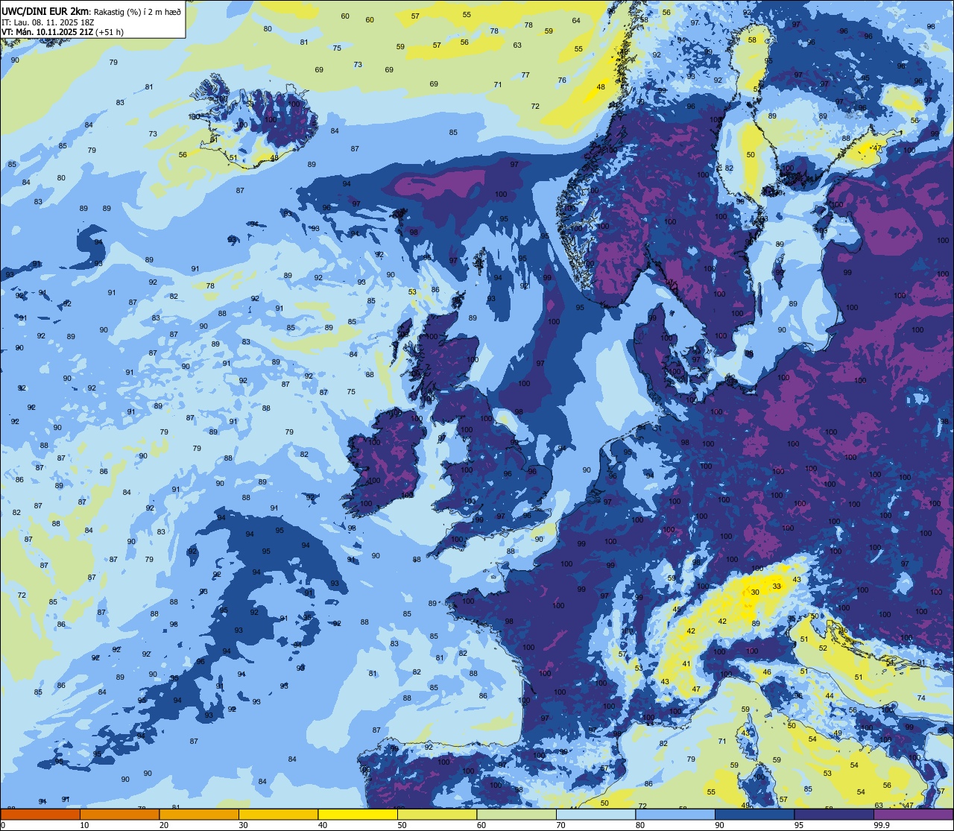Select the 90–95 dark blue legend swatch
Screen dimensions: 954x831
point(754,814)
